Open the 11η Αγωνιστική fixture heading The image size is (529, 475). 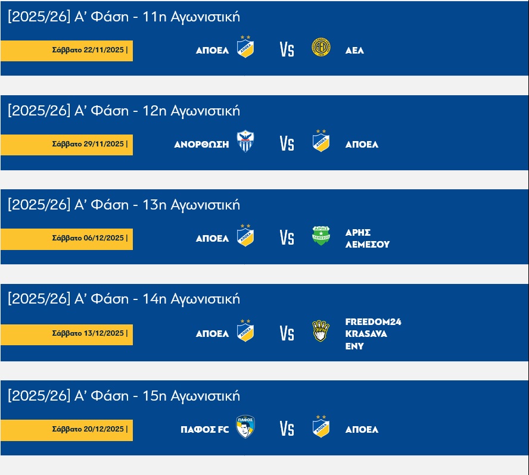pyautogui.click(x=124, y=17)
